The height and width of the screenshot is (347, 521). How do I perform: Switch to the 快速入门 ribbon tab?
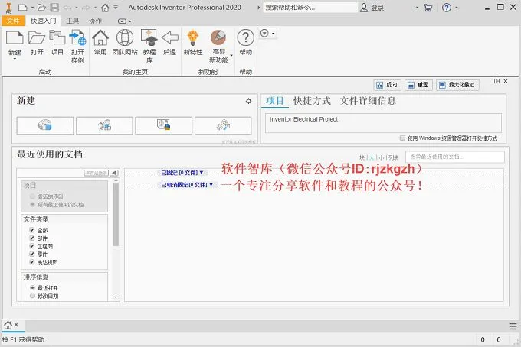point(44,21)
